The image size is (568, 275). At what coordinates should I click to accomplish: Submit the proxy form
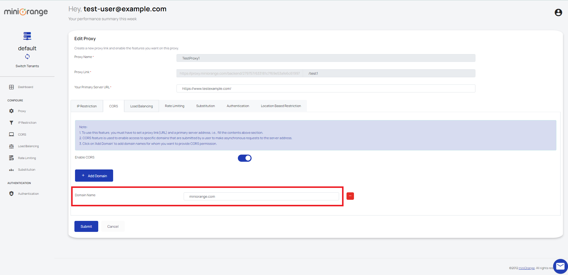tap(86, 226)
